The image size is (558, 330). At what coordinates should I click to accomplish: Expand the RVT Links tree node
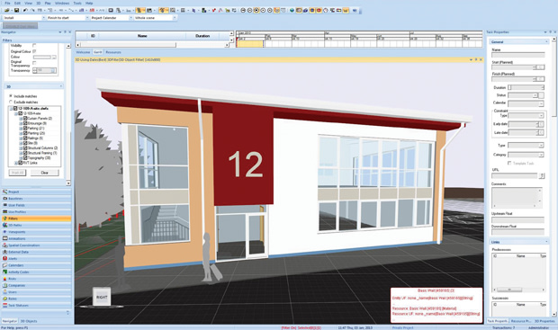tap(15, 163)
